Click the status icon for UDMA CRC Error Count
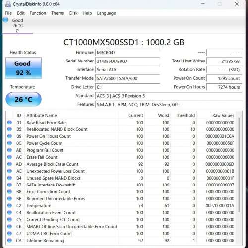This screenshot has width=248, height=248. (x=9, y=234)
